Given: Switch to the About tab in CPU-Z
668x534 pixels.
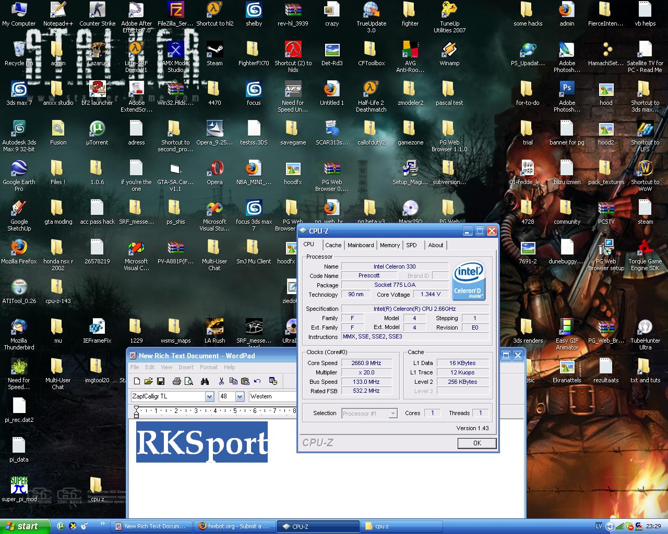Looking at the screenshot, I should (436, 245).
